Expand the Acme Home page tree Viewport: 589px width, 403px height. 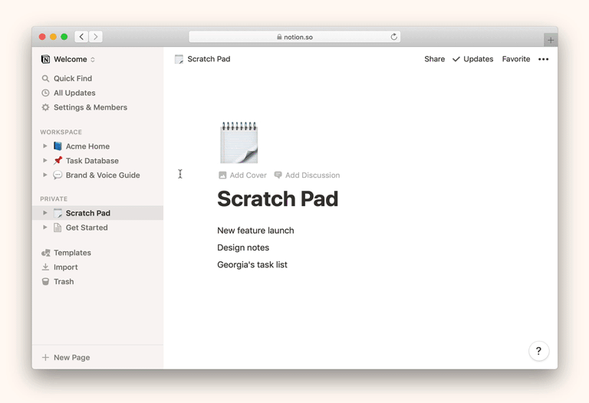pyautogui.click(x=45, y=146)
